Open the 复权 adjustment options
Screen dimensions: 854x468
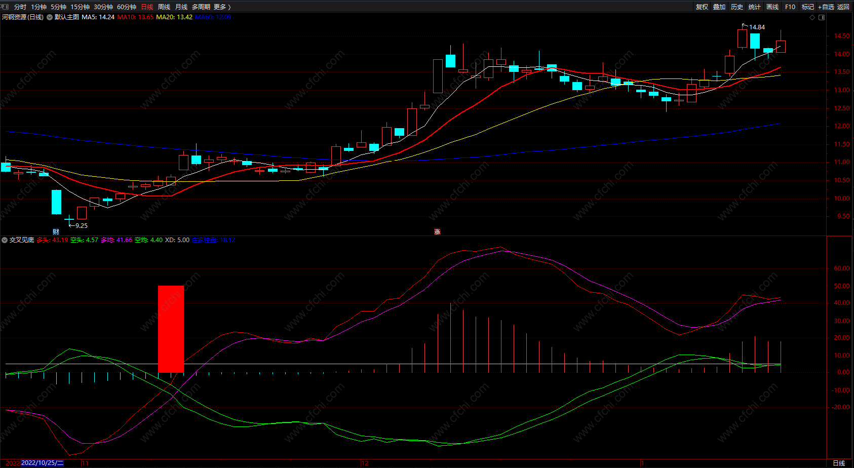point(702,7)
